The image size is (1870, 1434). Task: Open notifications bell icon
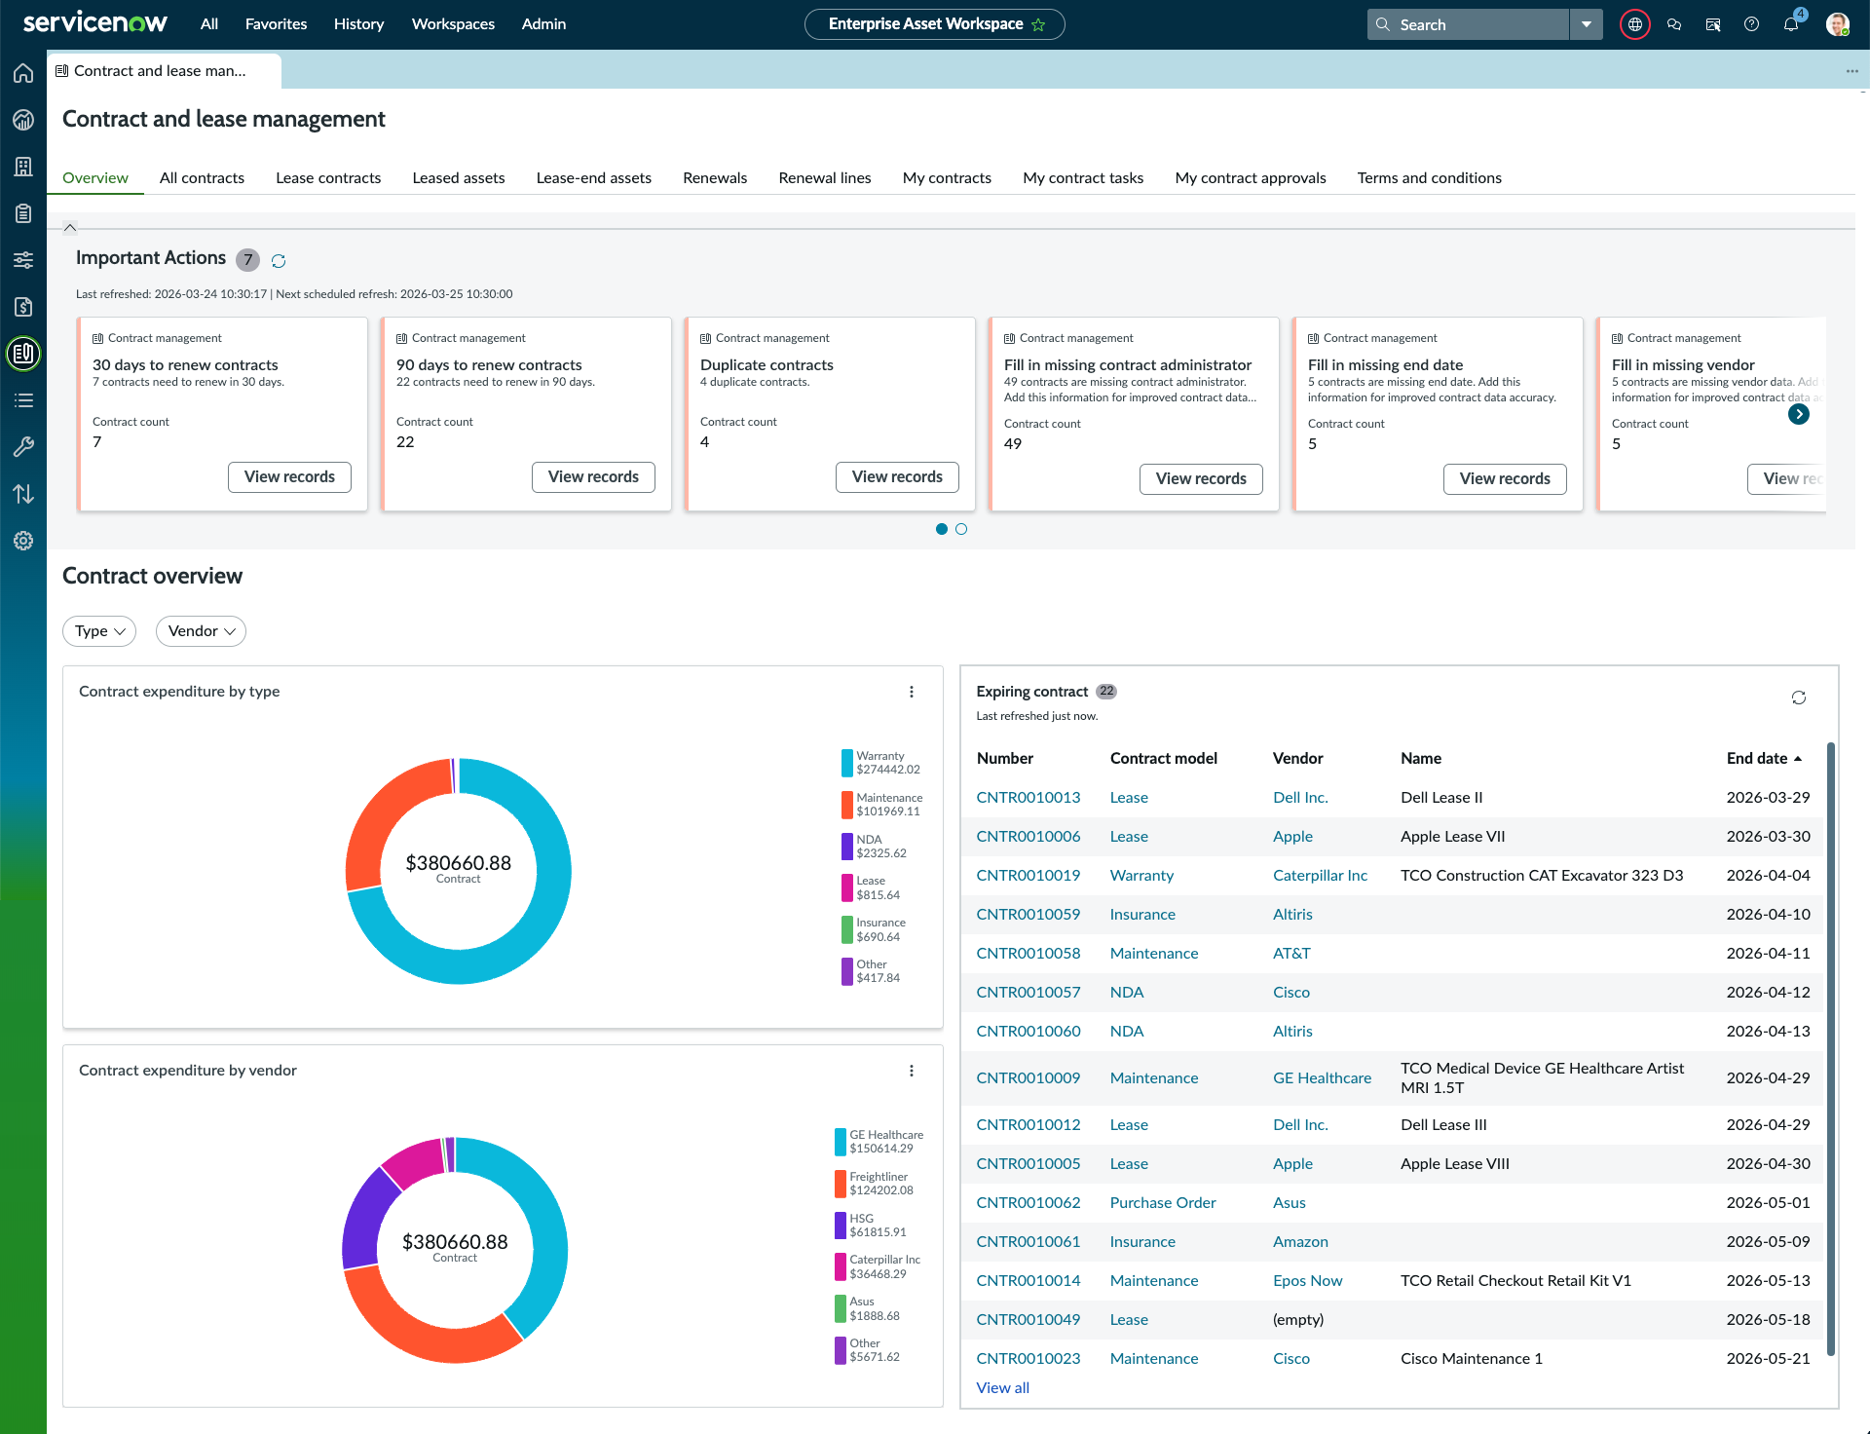(1791, 24)
